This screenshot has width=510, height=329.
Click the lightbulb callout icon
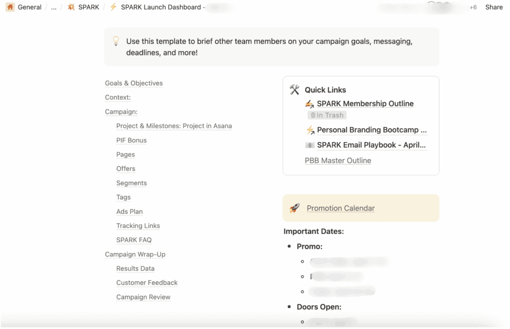point(116,41)
